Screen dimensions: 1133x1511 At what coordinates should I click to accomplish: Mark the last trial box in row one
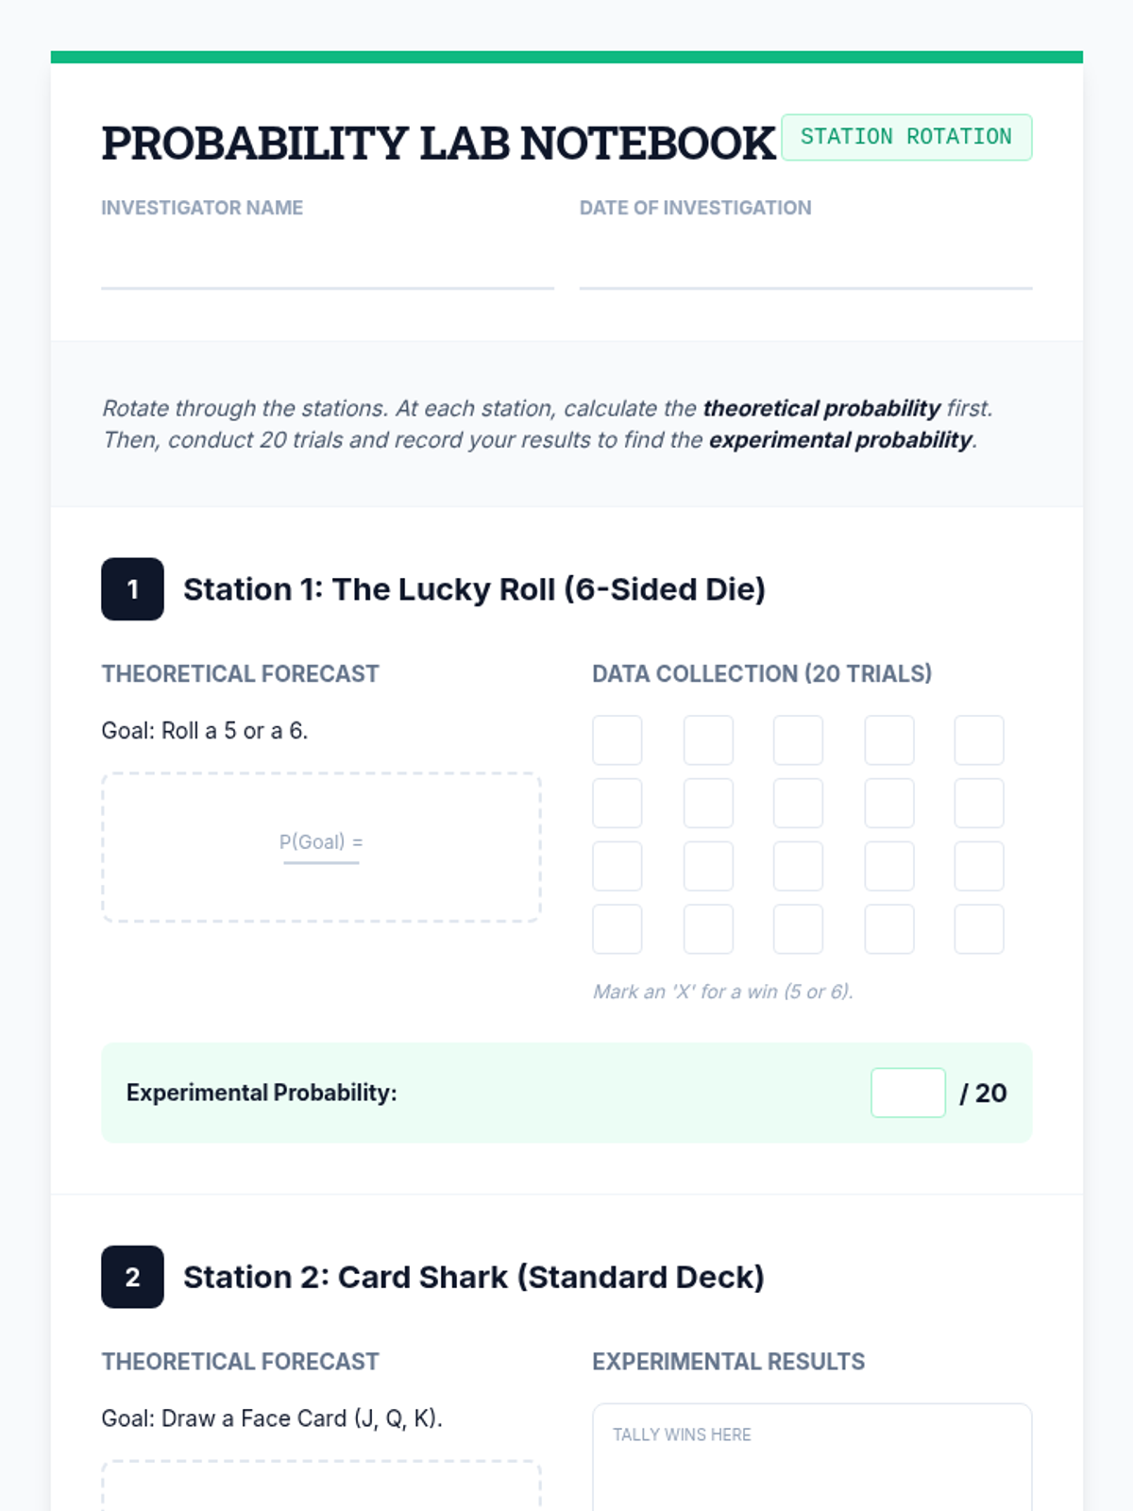point(979,740)
